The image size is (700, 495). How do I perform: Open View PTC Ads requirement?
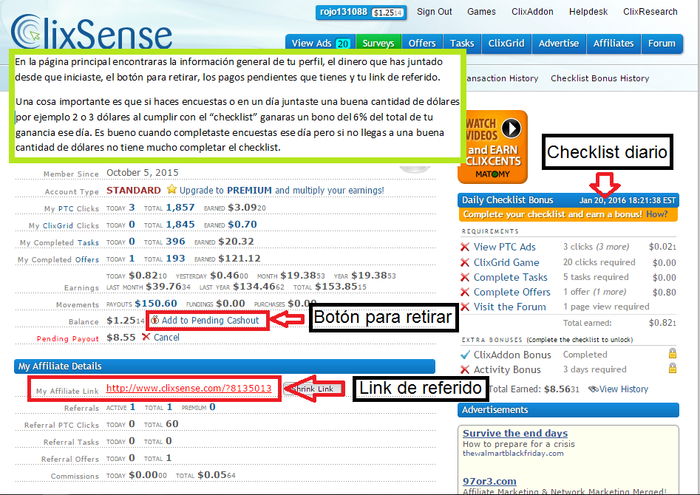(504, 247)
